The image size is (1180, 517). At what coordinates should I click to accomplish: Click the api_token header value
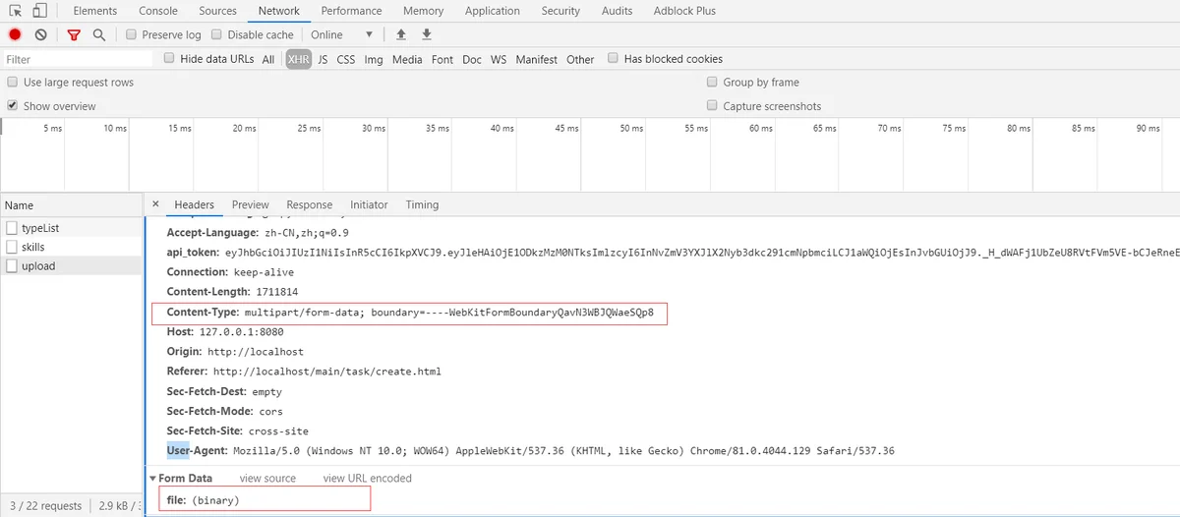pyautogui.click(x=702, y=253)
